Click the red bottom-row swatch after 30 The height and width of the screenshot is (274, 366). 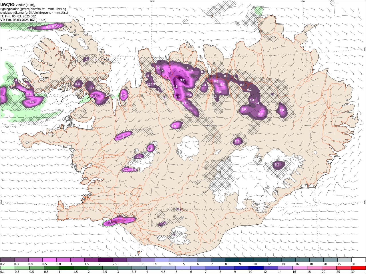coord(358,268)
